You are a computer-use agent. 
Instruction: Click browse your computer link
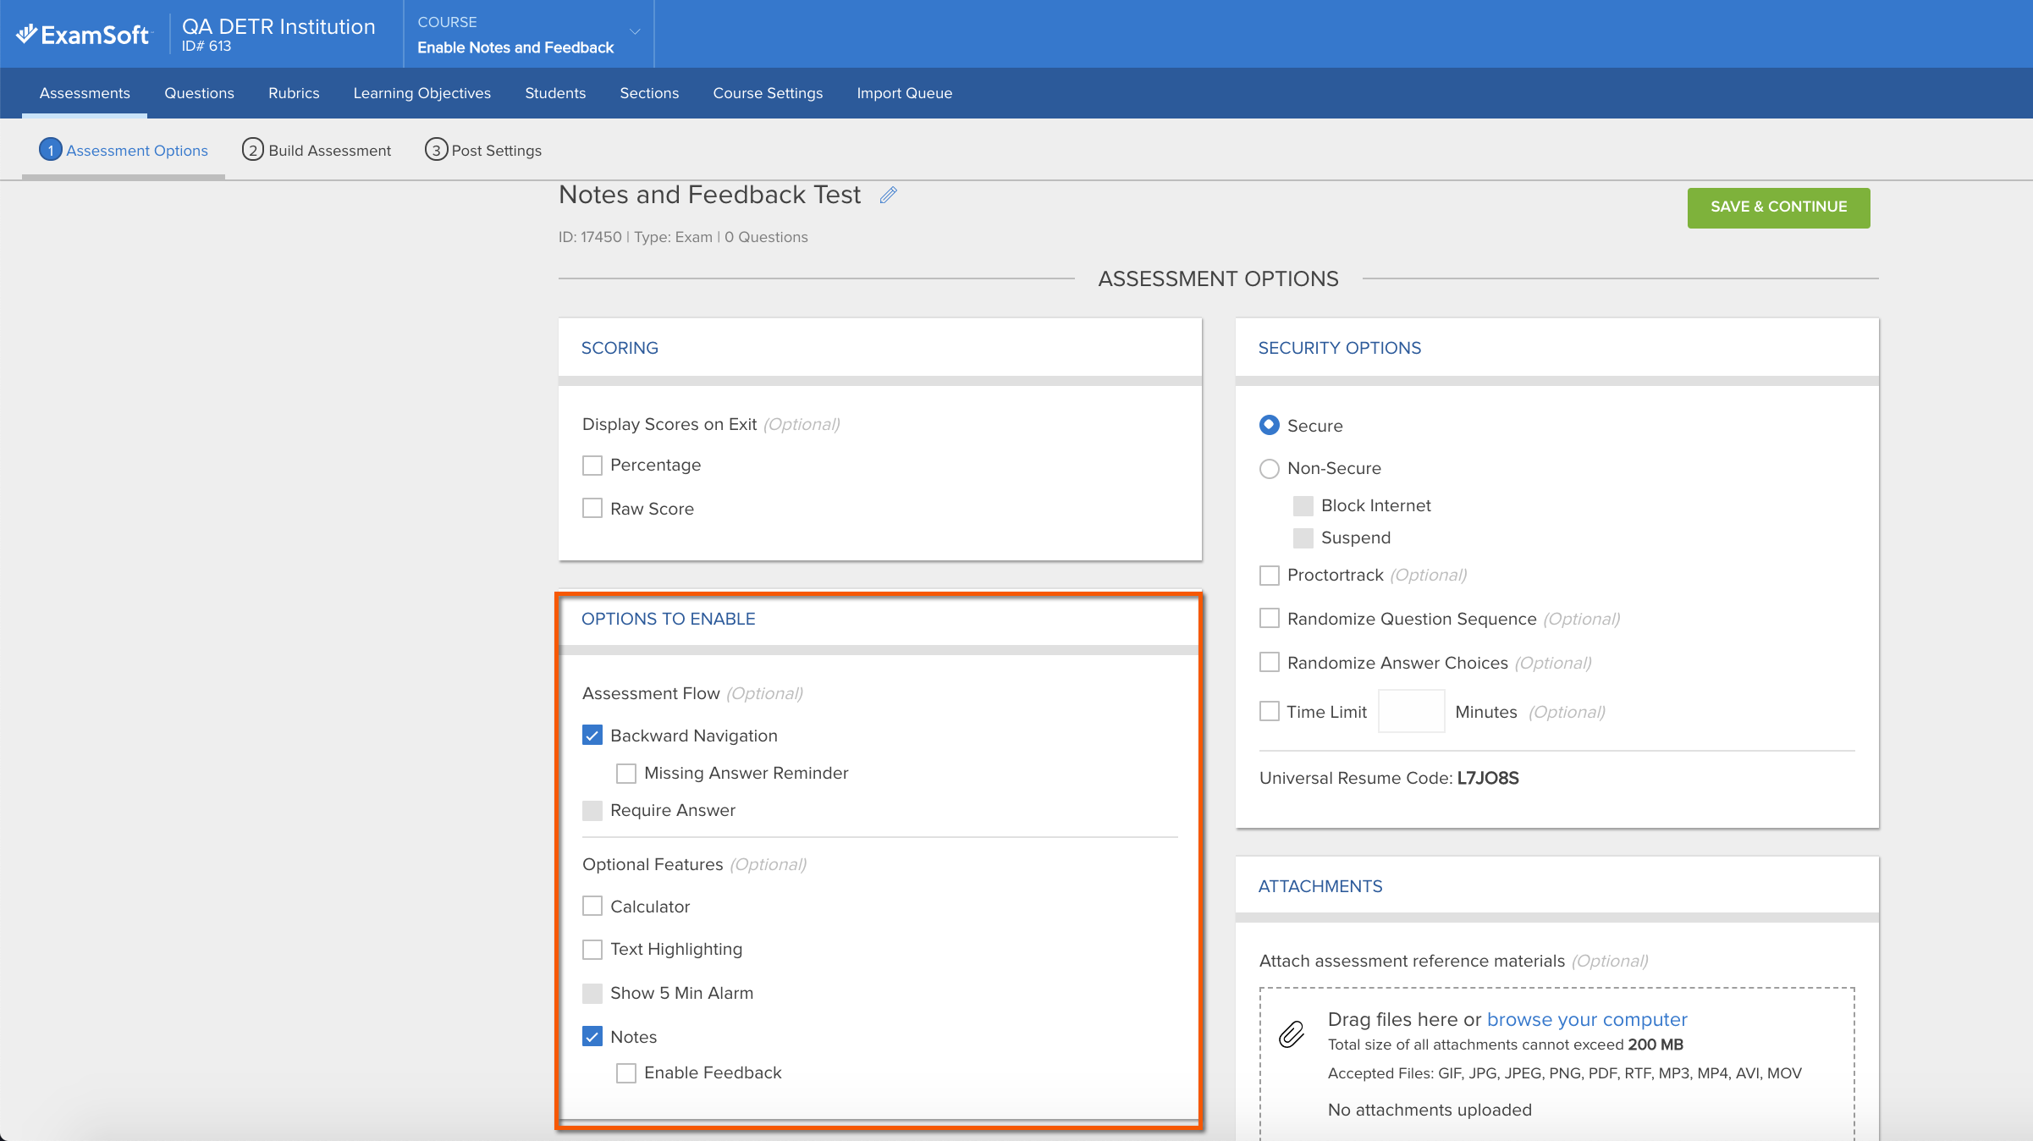tap(1587, 1019)
